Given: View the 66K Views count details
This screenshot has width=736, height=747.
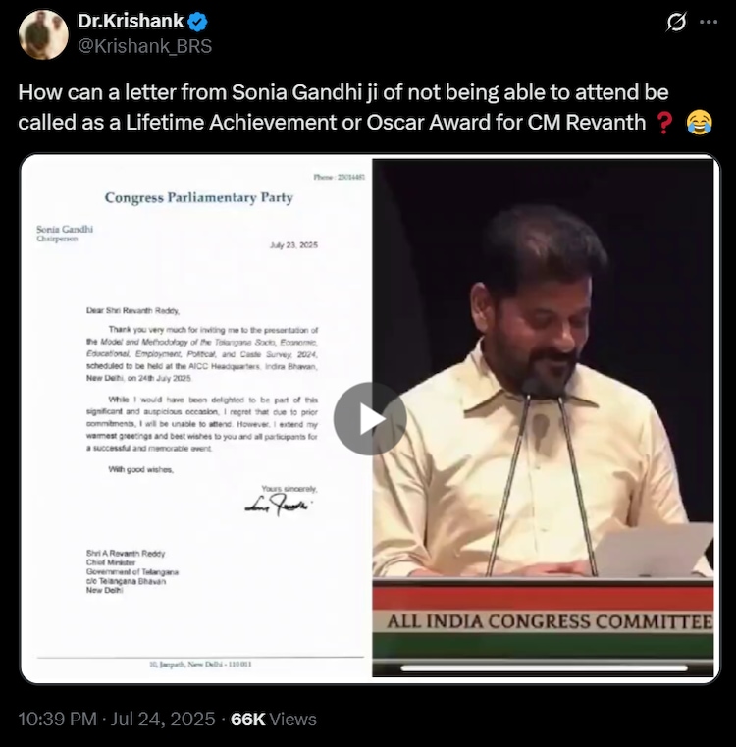Looking at the screenshot, I should [x=274, y=719].
